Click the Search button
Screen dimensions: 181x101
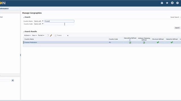pos(177,28)
